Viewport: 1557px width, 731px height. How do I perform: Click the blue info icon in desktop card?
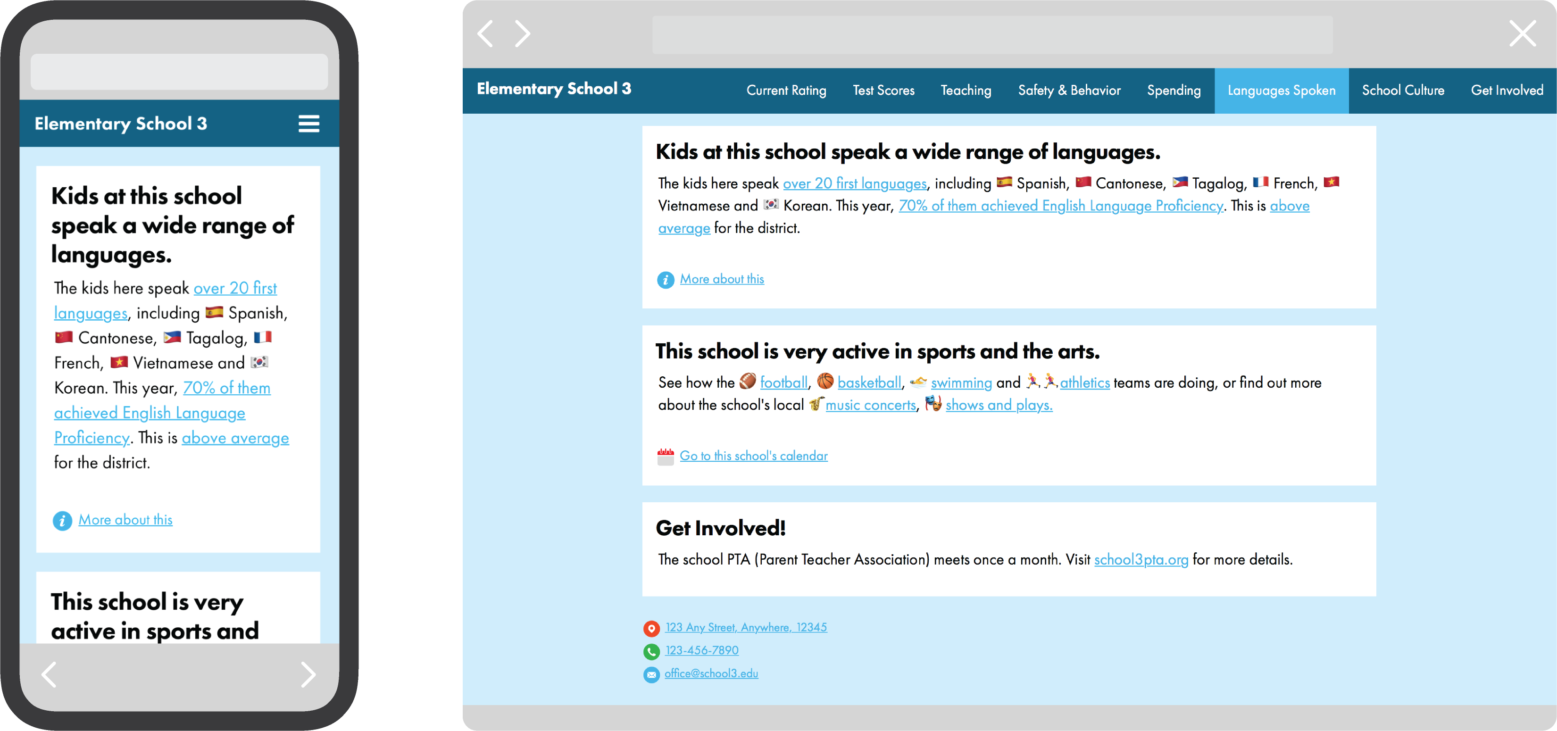(x=665, y=280)
